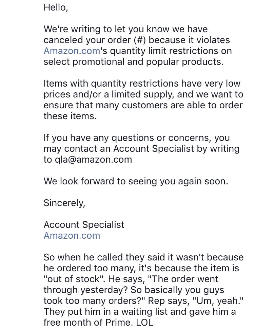Click the line 'So when he called they said'
The width and height of the screenshot is (254, 328).
[143, 257]
